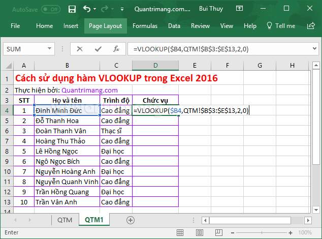Select cell Nguyễn Quanh Vinh

point(67,182)
